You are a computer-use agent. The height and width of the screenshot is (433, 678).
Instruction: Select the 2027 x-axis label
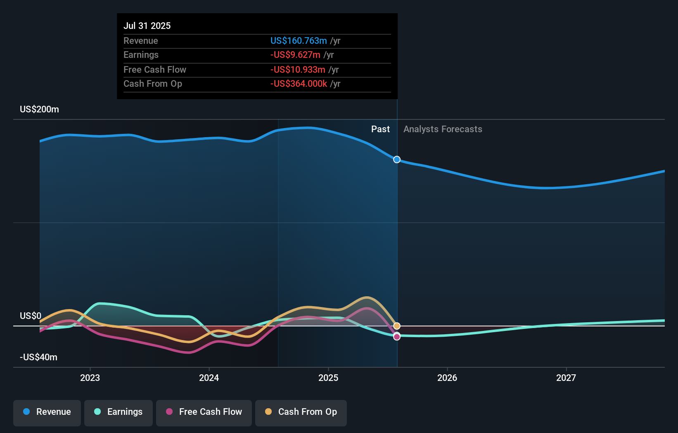click(566, 378)
